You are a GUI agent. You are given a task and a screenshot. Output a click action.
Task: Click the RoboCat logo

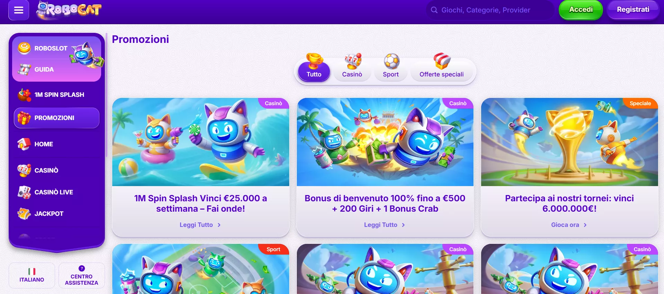tap(69, 10)
